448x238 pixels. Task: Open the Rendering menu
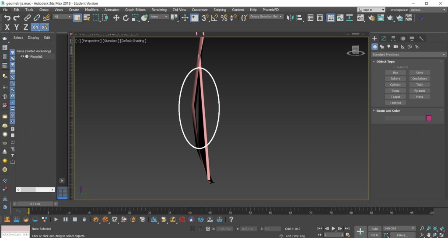pos(159,10)
